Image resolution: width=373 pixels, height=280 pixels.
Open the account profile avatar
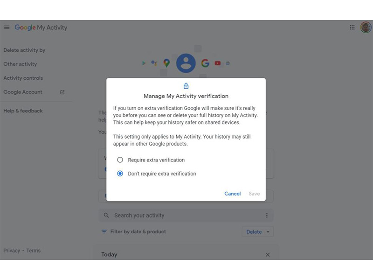[x=366, y=28]
